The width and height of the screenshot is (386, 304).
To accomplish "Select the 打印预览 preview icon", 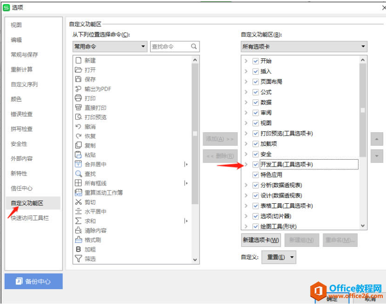I will [x=78, y=117].
